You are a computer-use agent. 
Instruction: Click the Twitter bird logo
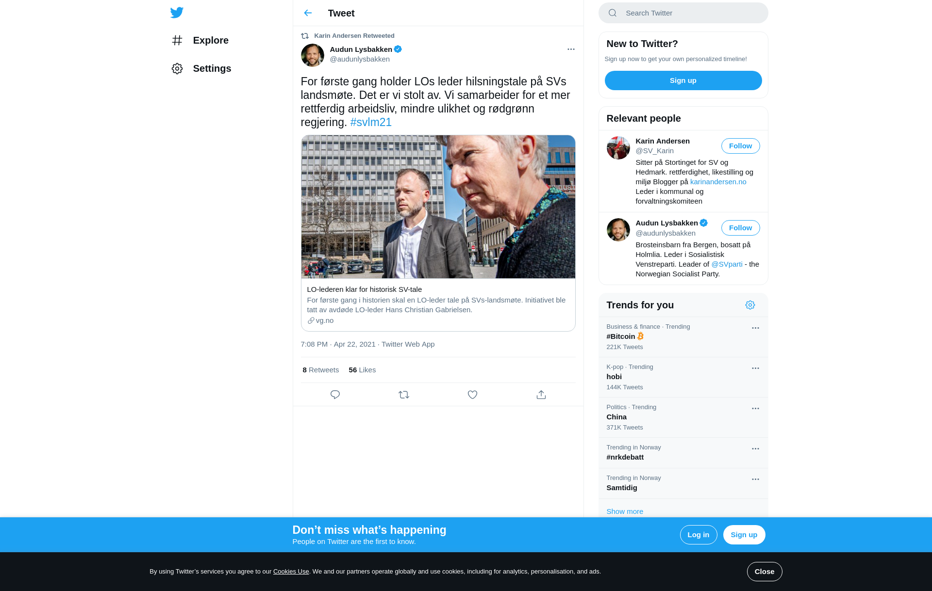click(x=177, y=13)
